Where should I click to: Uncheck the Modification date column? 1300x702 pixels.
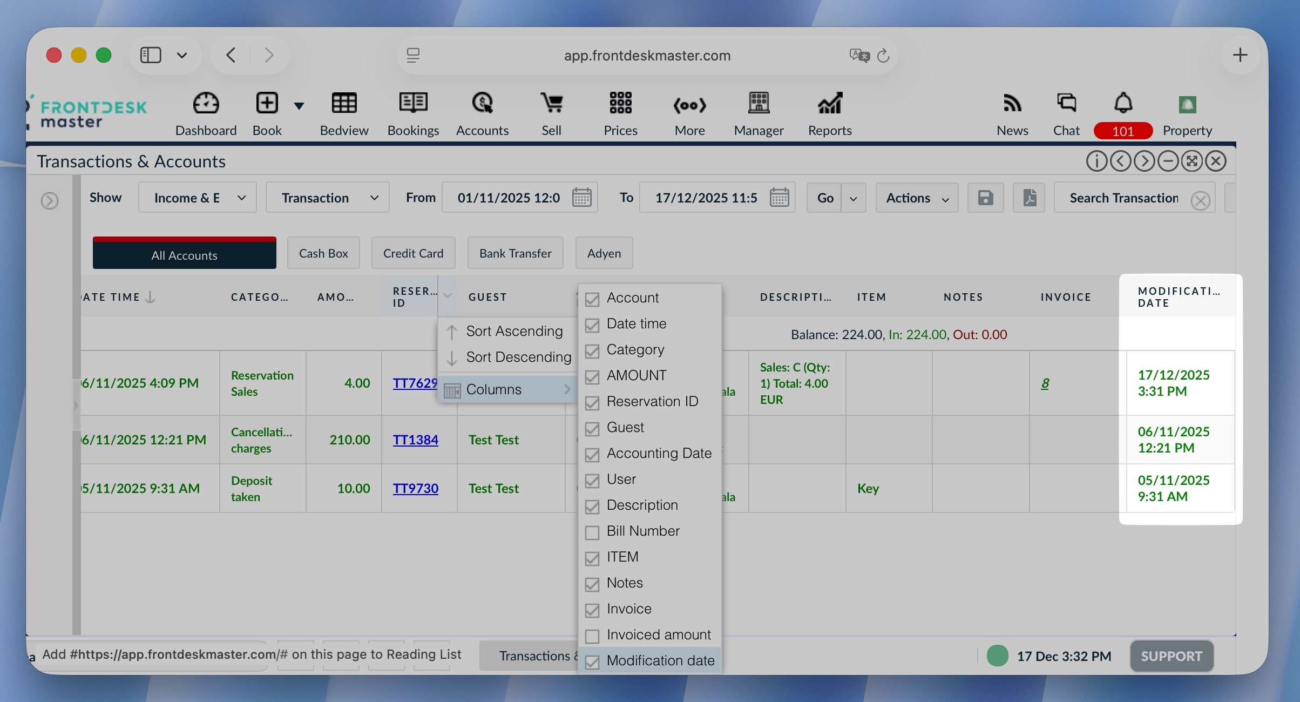pyautogui.click(x=592, y=662)
